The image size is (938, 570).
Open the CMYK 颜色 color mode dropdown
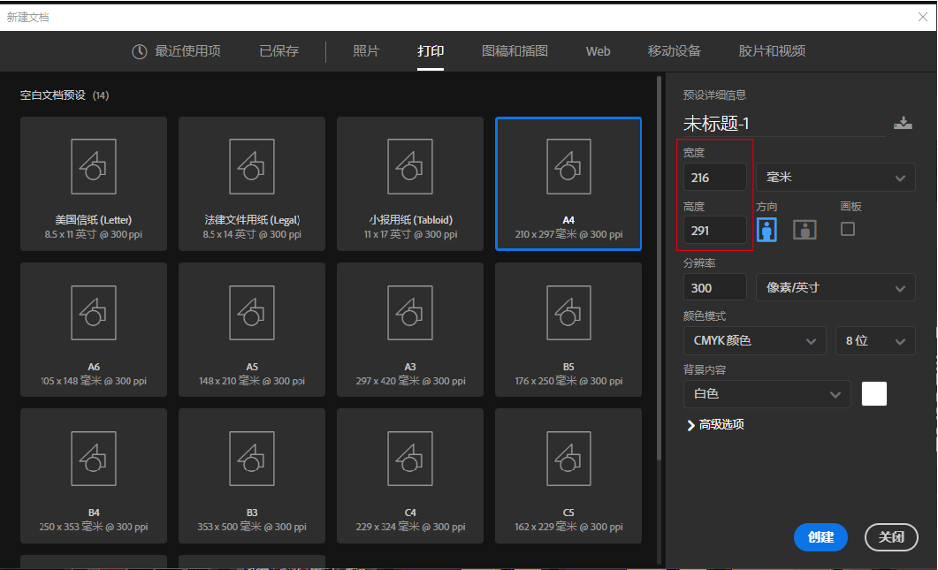(x=754, y=341)
